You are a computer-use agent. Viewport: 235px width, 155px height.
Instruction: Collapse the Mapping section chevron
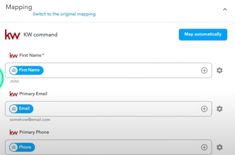[225, 9]
